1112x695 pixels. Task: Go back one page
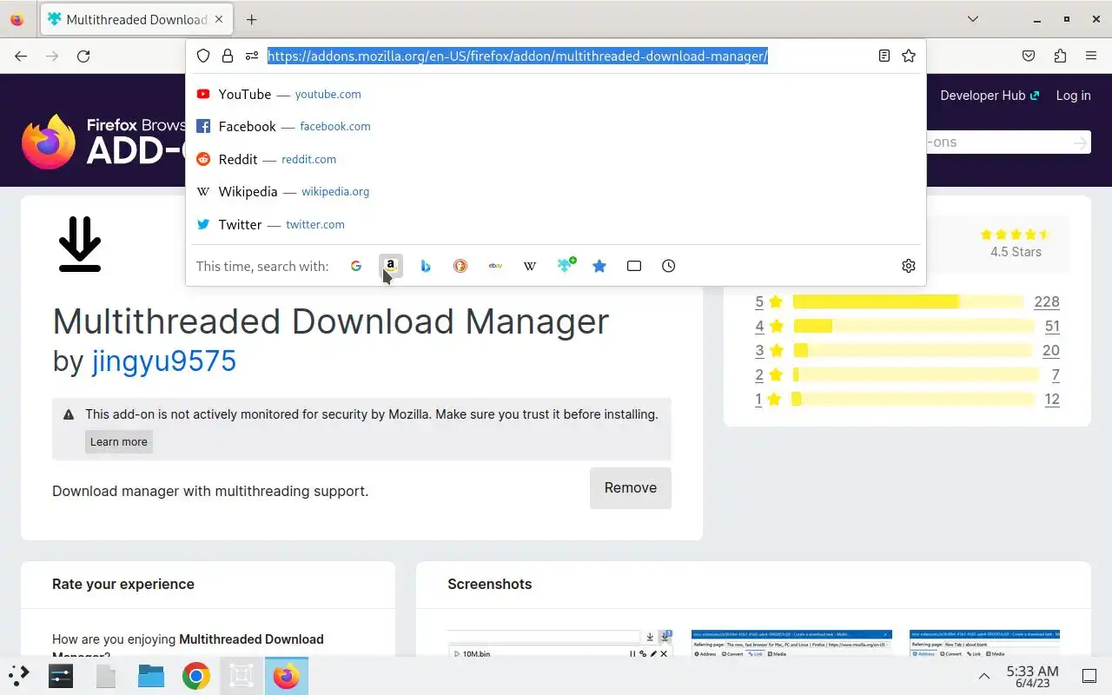tap(21, 56)
